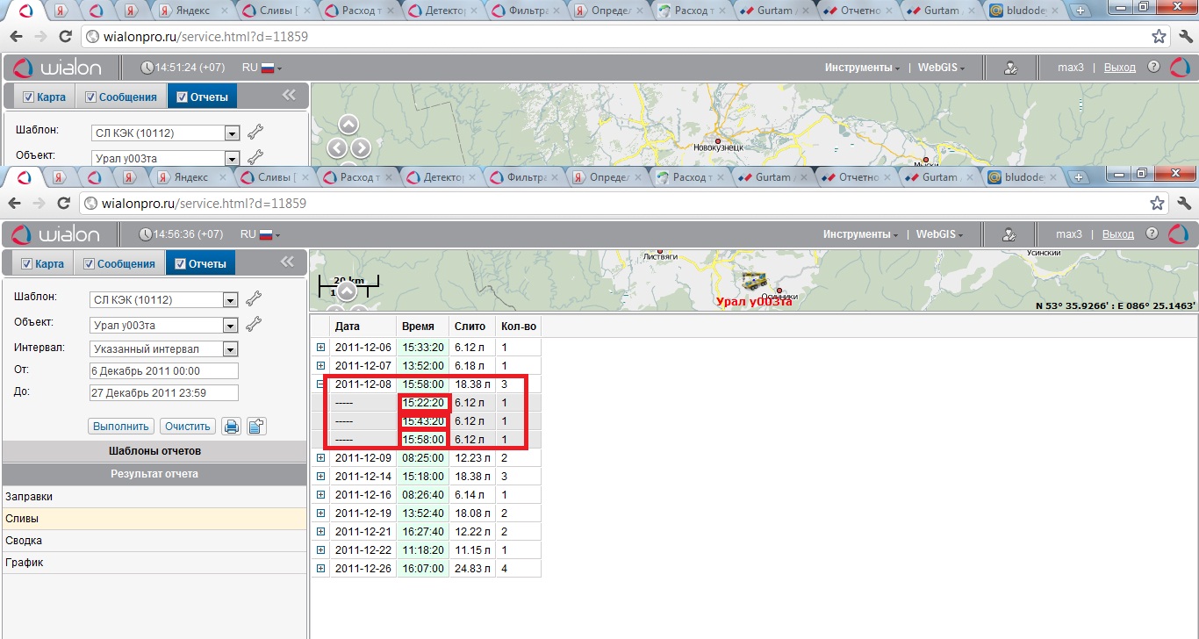
Task: Pan the map up in the 14:56 window
Action: pos(348,291)
